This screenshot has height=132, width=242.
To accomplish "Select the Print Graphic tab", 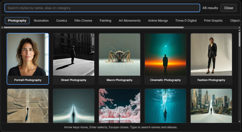I will (x=213, y=21).
